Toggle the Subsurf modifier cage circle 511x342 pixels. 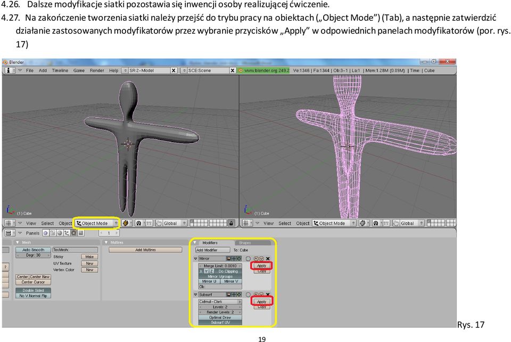point(248,295)
